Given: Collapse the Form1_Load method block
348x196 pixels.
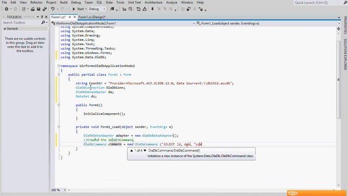Looking at the screenshot, I should point(59,127).
